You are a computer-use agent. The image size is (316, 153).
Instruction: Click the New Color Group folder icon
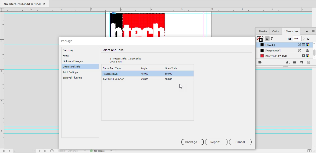coord(294,62)
